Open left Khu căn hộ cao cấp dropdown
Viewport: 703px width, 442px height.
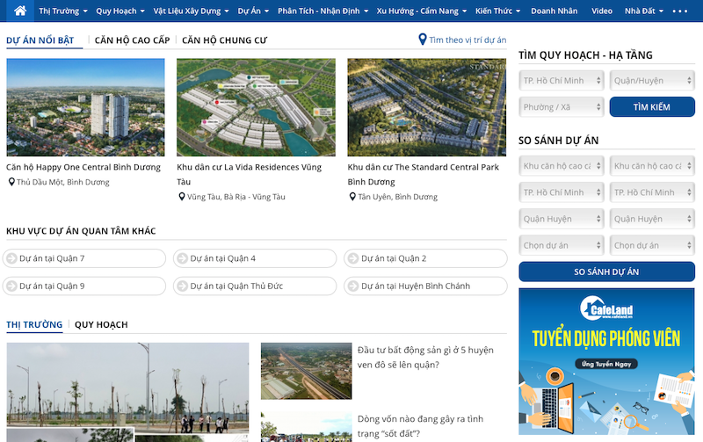tap(562, 166)
